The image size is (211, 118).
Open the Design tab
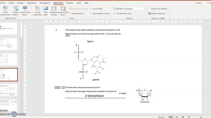[20, 3]
